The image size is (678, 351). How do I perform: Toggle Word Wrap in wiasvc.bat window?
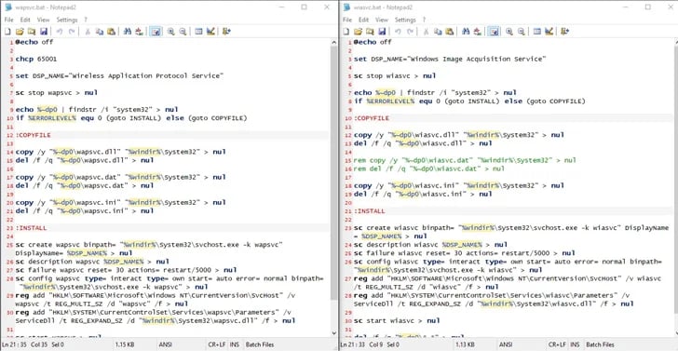click(494, 31)
